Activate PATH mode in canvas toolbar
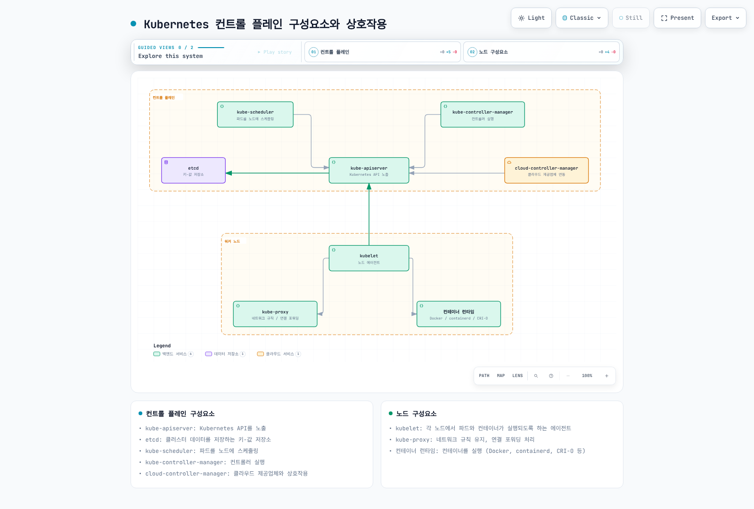The height and width of the screenshot is (509, 754). click(x=484, y=376)
